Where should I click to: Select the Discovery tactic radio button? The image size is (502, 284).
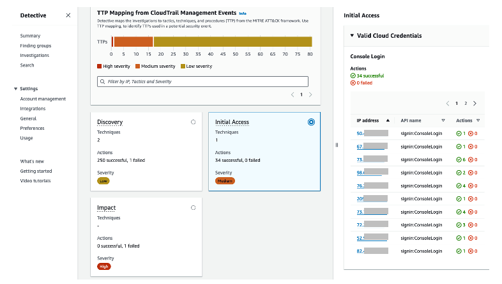(193, 122)
